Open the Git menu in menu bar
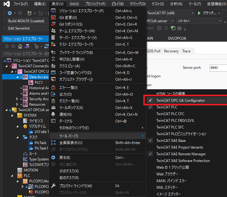 coord(74,4)
